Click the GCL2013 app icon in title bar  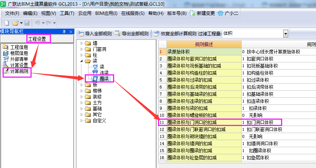3,4
